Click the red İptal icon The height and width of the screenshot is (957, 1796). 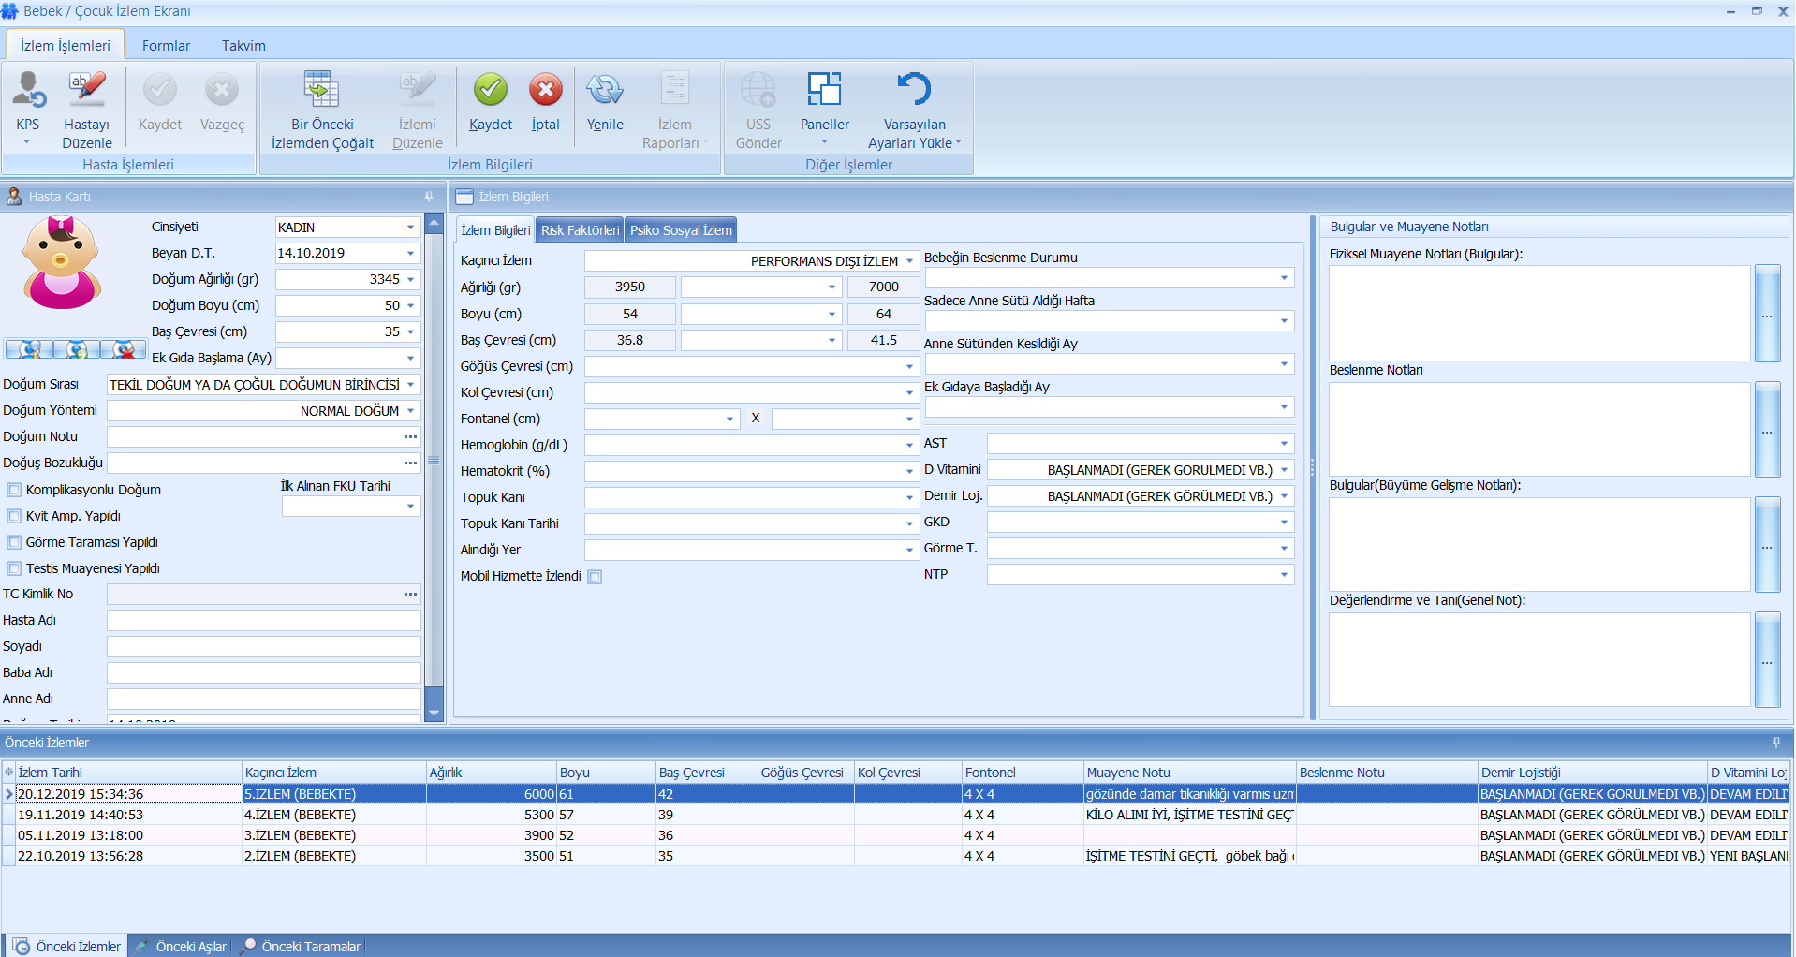545,91
